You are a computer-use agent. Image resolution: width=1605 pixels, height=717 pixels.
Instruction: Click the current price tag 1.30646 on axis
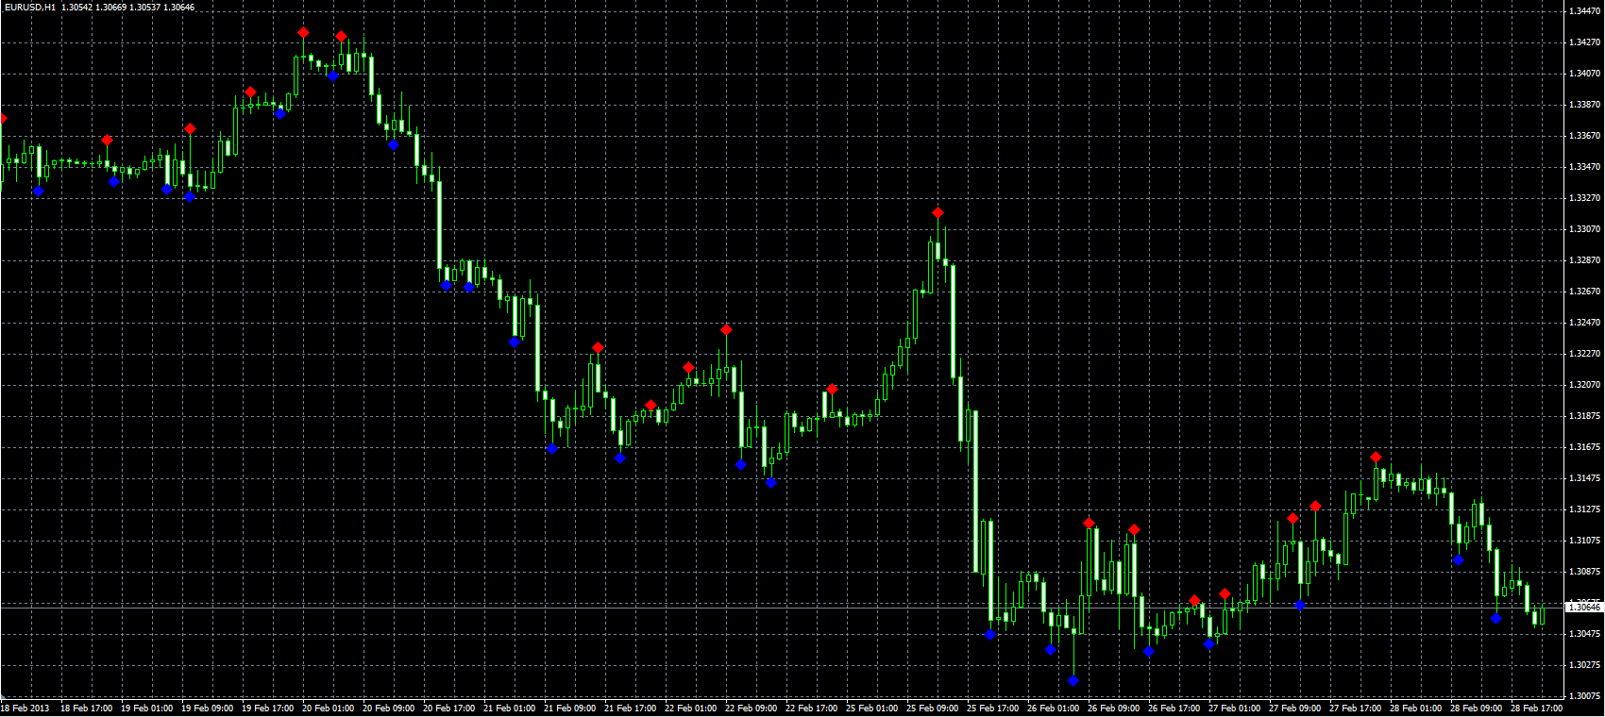click(x=1585, y=608)
